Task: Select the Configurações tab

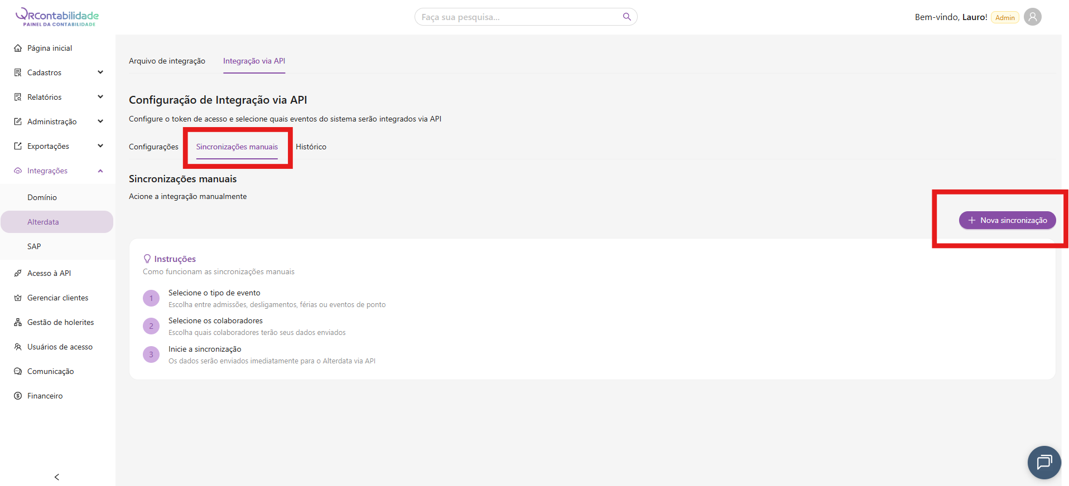Action: (x=153, y=147)
